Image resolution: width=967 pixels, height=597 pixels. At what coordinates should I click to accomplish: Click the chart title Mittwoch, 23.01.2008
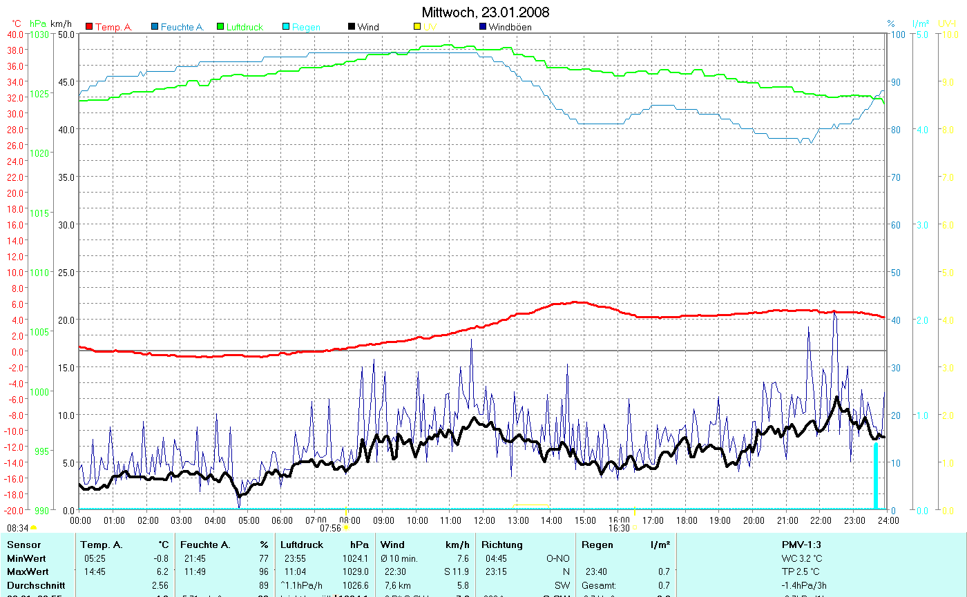[x=486, y=12]
